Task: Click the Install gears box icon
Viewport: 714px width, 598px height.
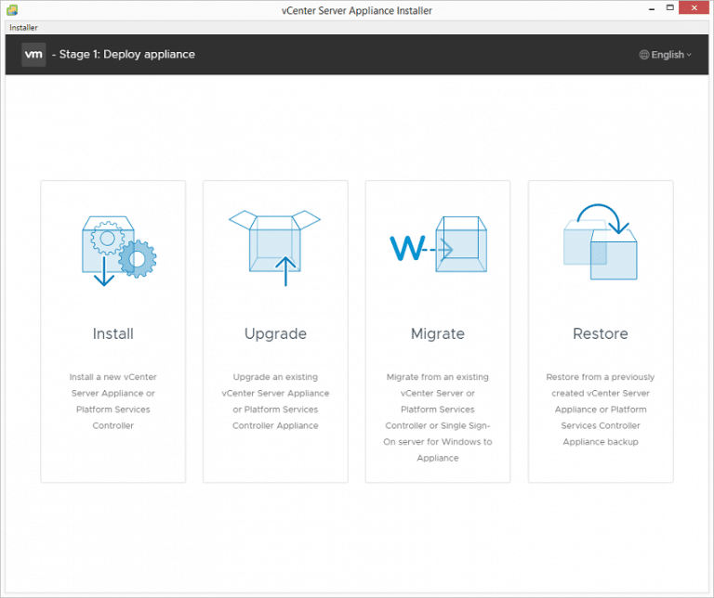Action: coord(119,251)
